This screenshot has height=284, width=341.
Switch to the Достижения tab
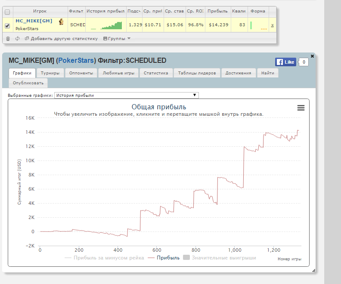click(239, 73)
